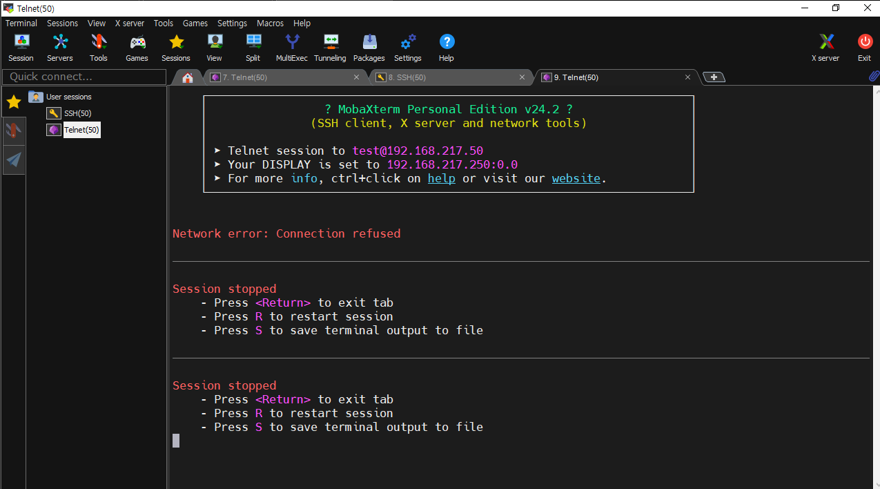The image size is (880, 489).
Task: Go to the Home tab icon
Action: tap(188, 77)
